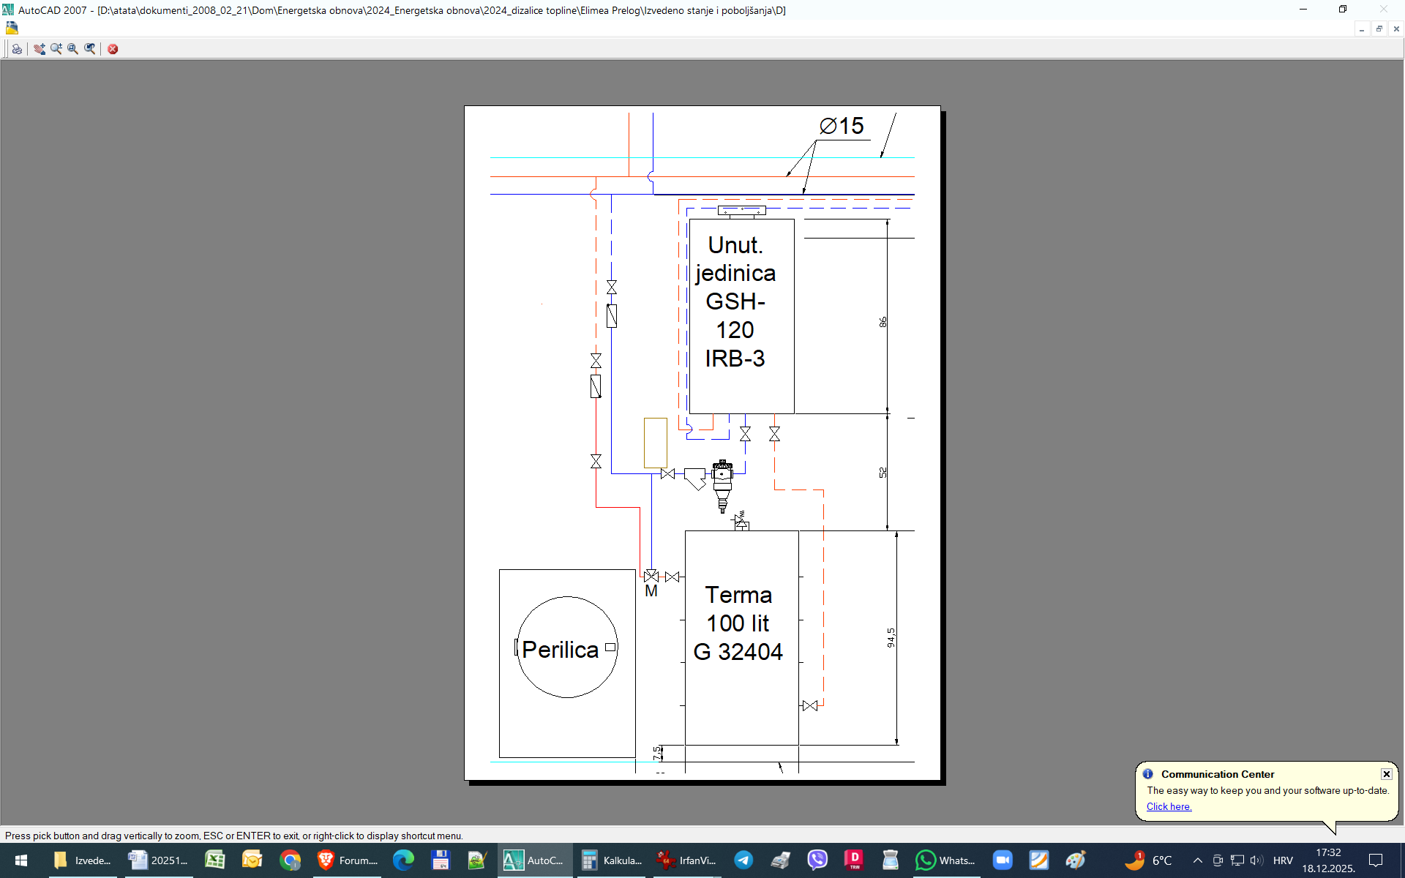
Task: Dismiss the Communication Center balloon
Action: (1386, 773)
